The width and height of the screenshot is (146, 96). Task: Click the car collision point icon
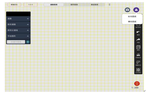coord(138,56)
